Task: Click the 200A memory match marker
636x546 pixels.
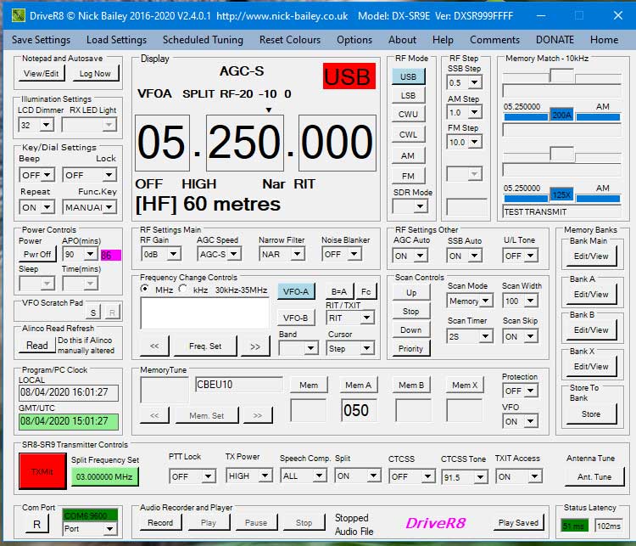Action: point(561,115)
